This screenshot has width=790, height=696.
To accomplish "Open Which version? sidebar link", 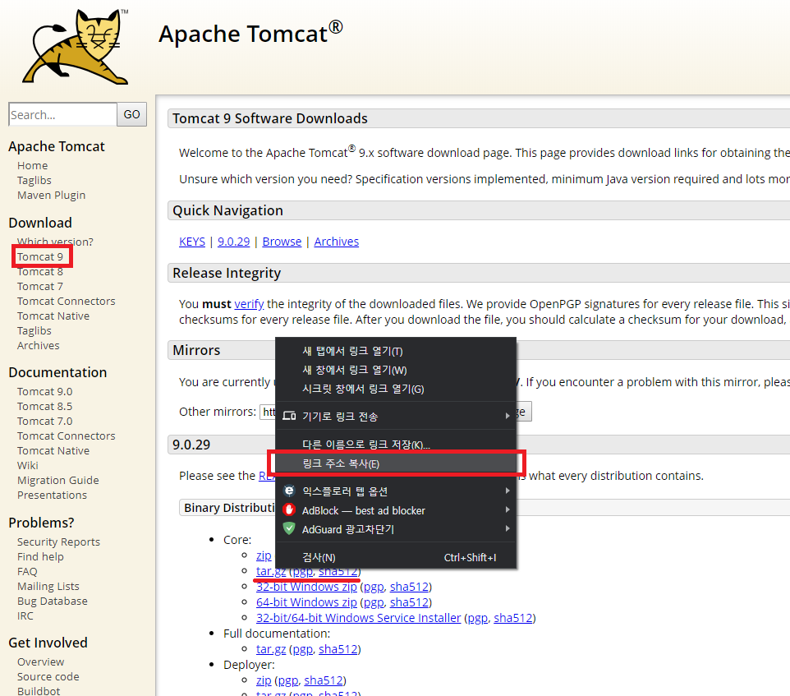I will 55,242.
